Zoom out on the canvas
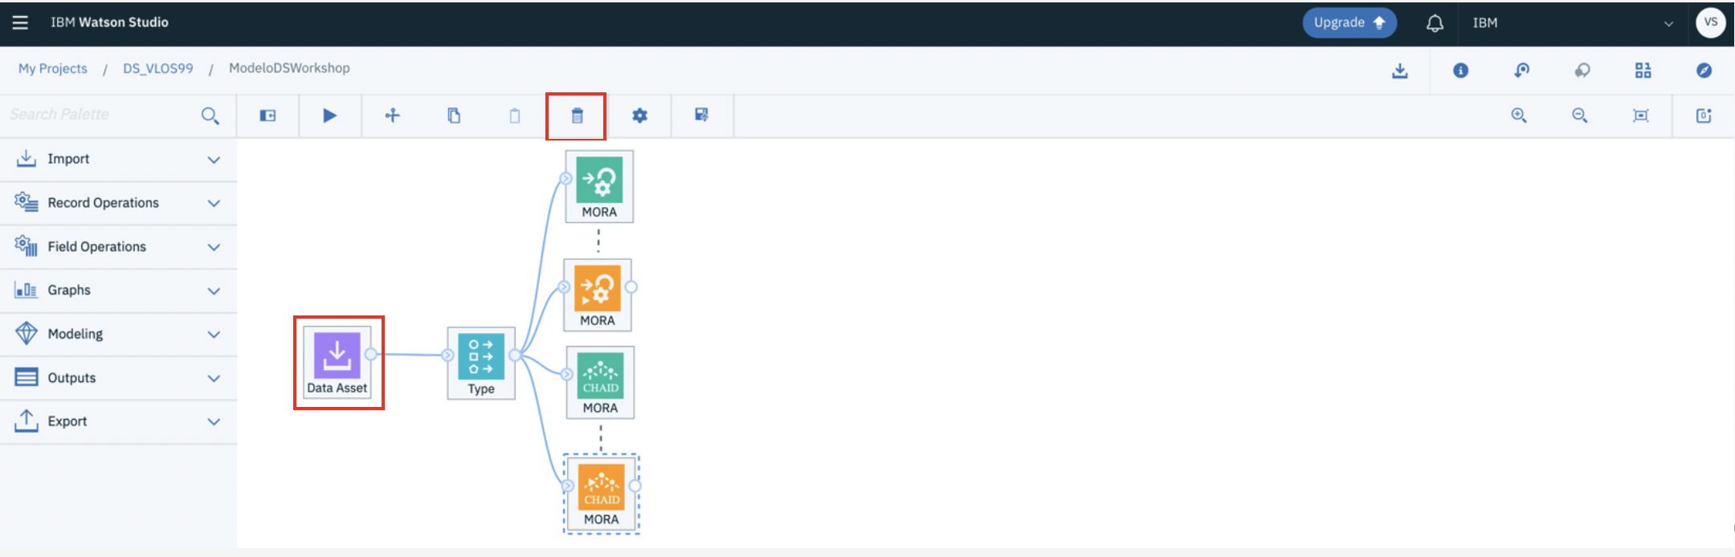1735x557 pixels. (x=1580, y=116)
